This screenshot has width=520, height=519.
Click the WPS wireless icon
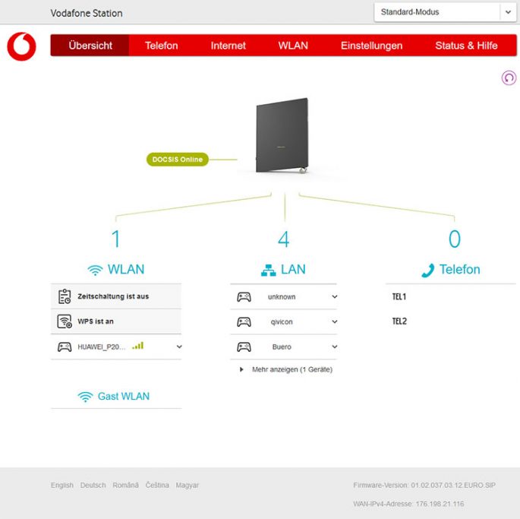[65, 321]
